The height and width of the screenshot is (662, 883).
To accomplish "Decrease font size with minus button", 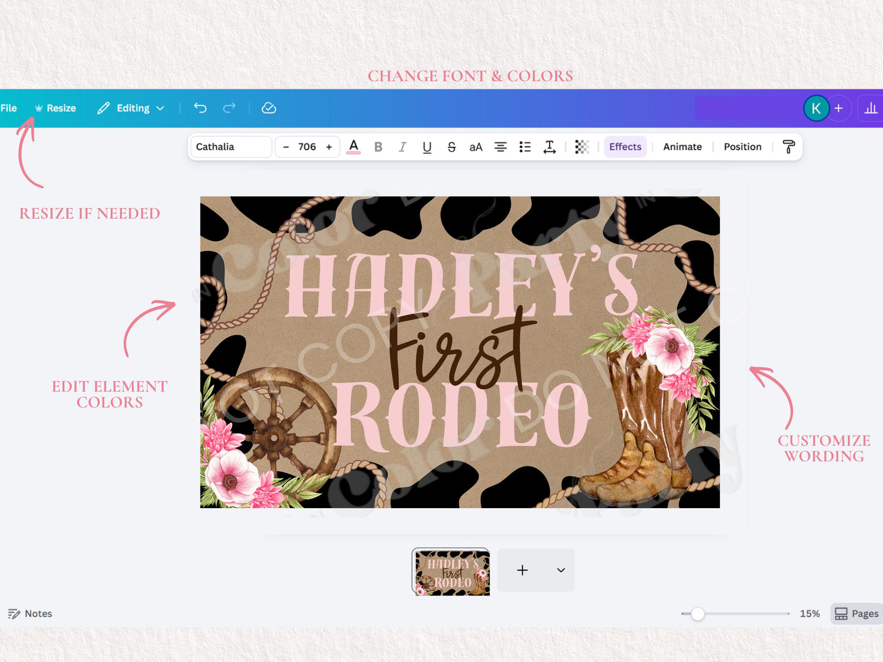I will (285, 147).
